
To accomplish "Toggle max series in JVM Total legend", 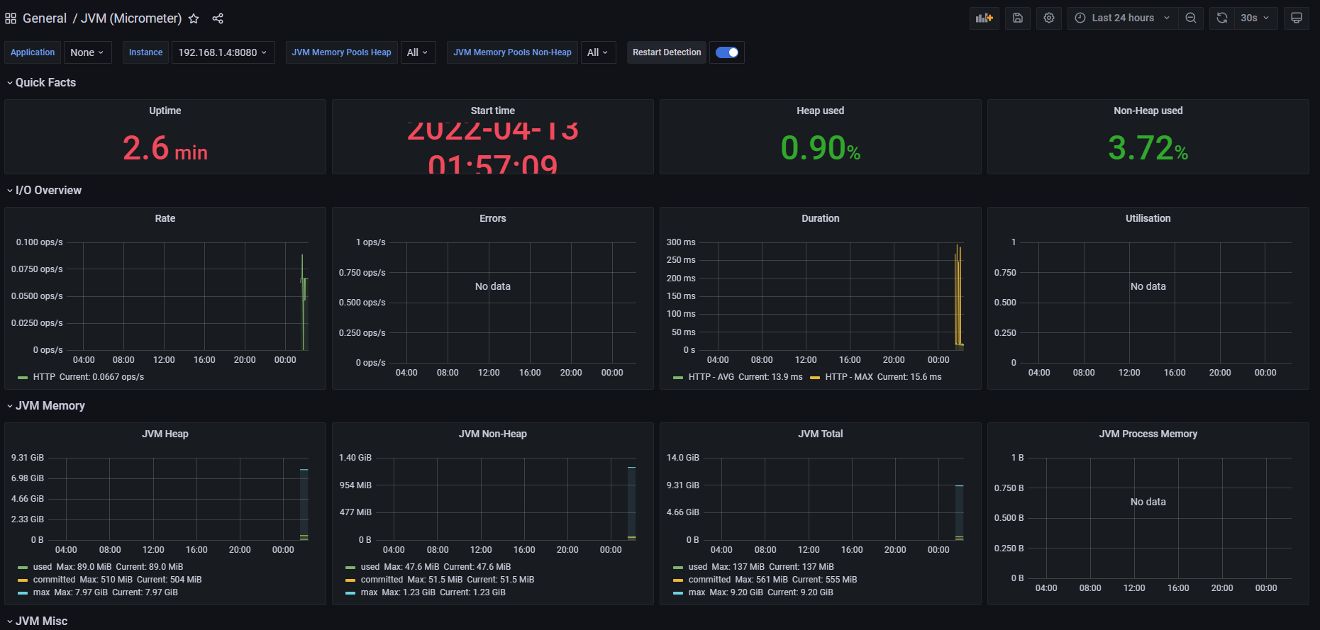I will (x=697, y=592).
